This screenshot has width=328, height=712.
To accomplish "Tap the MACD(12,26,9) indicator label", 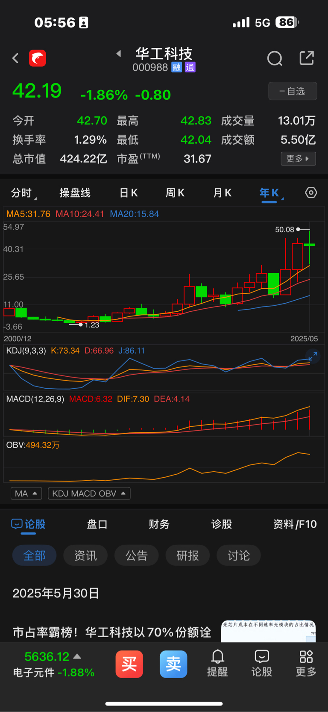I will click(x=35, y=399).
